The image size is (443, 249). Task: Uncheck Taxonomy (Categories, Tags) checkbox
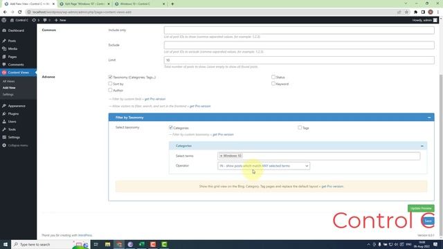point(110,77)
